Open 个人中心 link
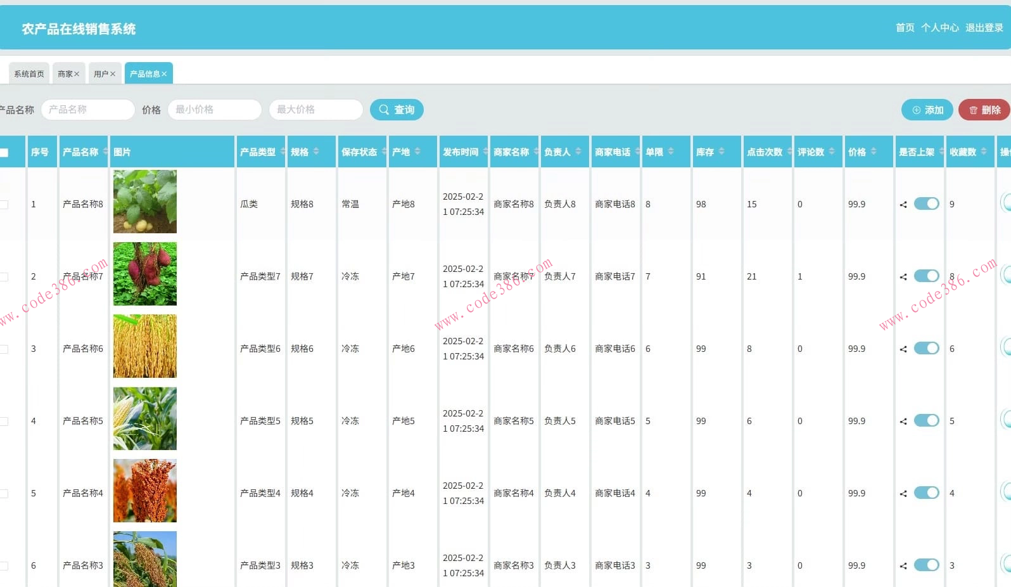The image size is (1011, 587). click(x=940, y=28)
